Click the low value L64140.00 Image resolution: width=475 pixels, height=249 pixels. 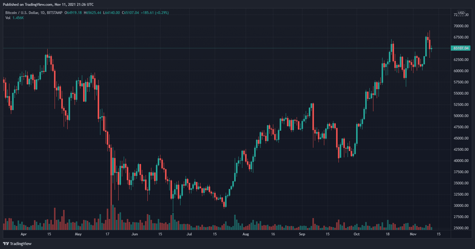click(112, 13)
